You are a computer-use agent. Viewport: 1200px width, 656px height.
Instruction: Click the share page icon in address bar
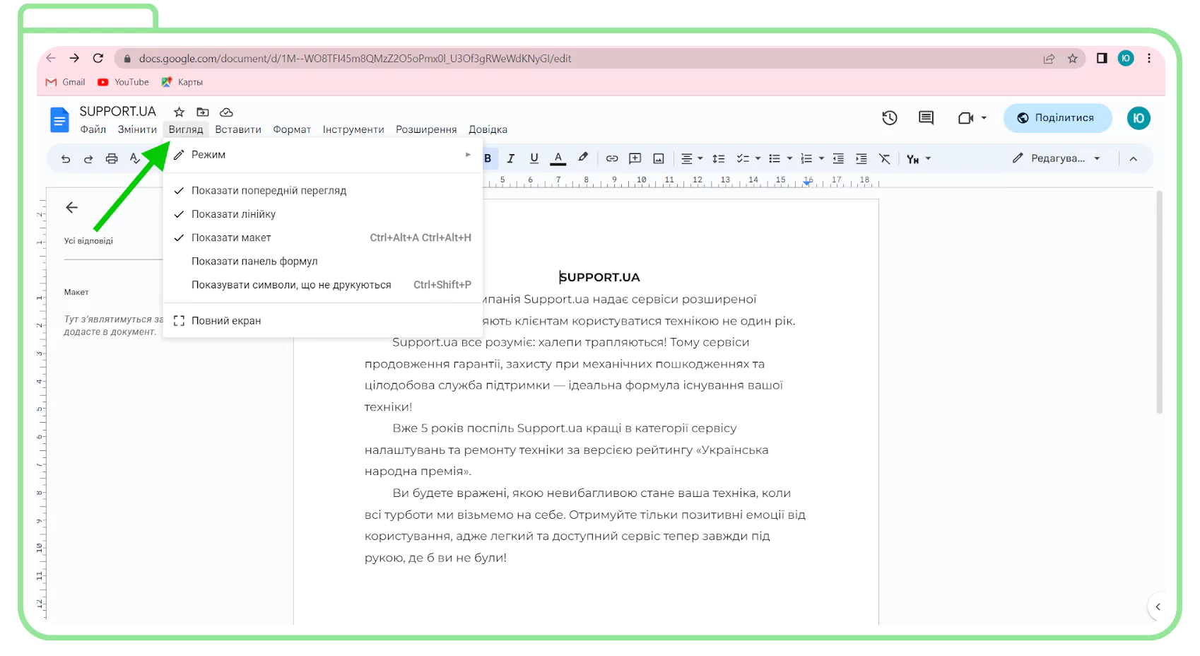click(1049, 59)
